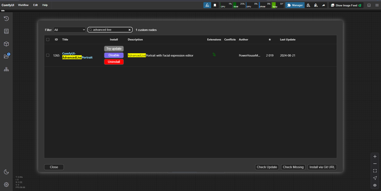This screenshot has width=381, height=191.
Task: Click the Check Update button
Action: pyautogui.click(x=267, y=167)
